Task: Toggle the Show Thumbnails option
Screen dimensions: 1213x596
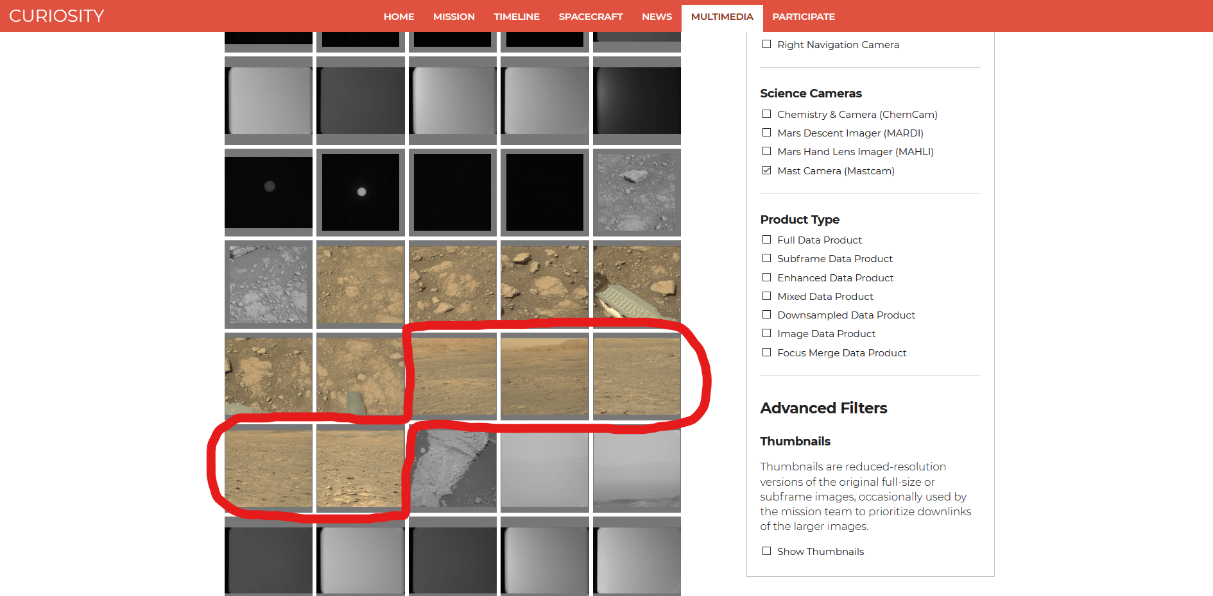Action: point(767,550)
